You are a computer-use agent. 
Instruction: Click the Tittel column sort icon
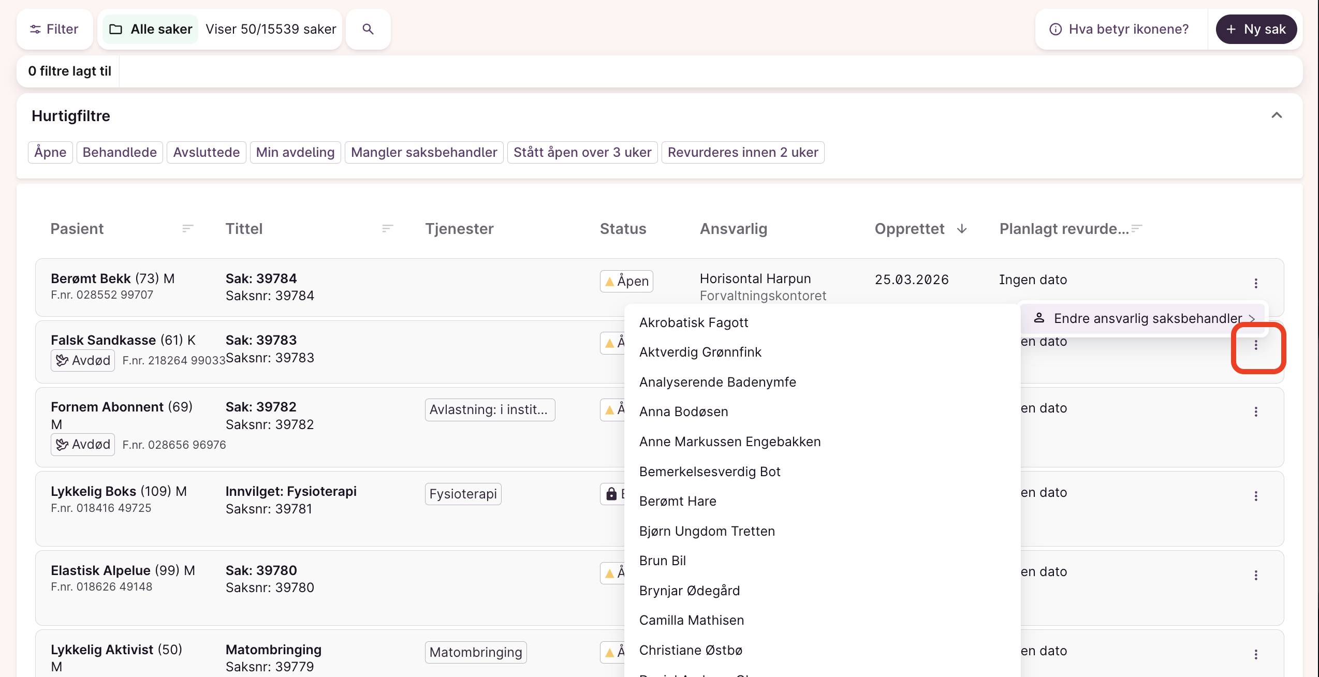[387, 228]
